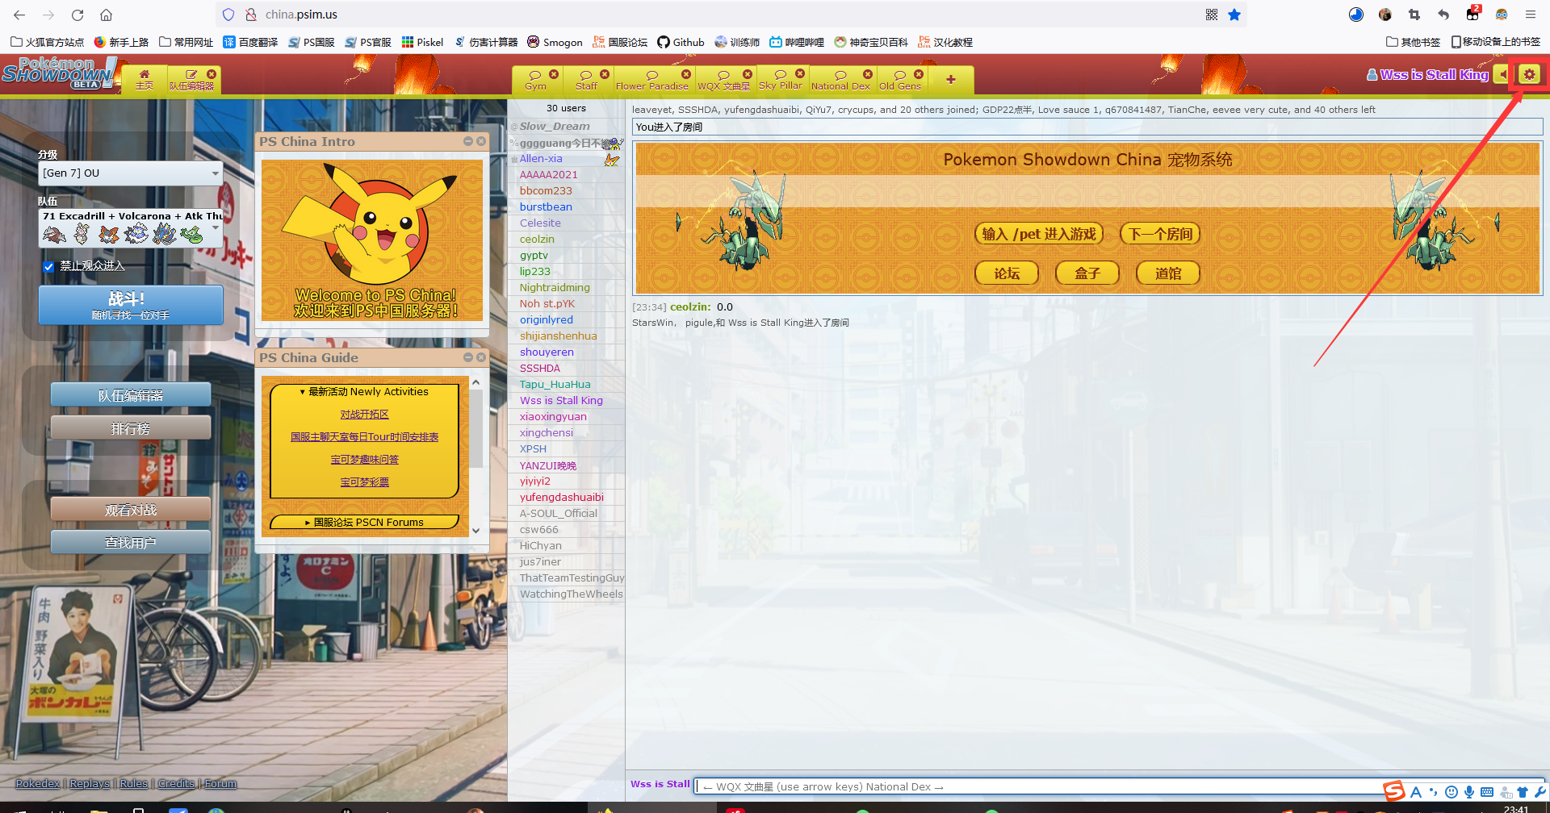This screenshot has height=813, width=1550.
Task: Open the browser hamburger application menu
Action: pos(1530,15)
